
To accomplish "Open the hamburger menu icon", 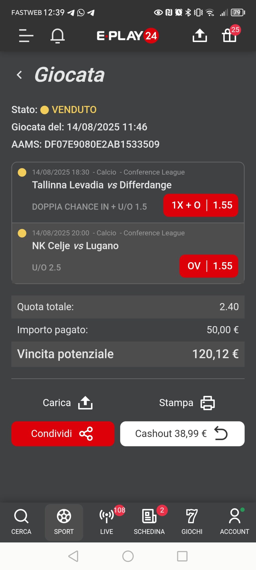I will pos(26,36).
